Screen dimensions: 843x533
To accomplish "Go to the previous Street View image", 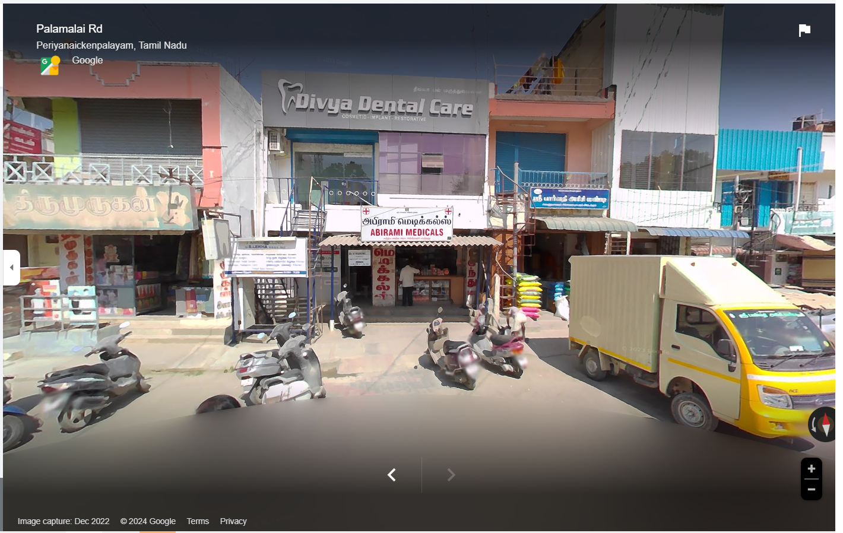I will pyautogui.click(x=392, y=475).
